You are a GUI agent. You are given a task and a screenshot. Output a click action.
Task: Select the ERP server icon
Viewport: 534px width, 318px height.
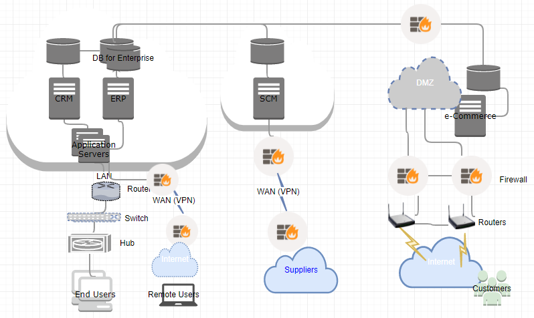click(x=118, y=98)
